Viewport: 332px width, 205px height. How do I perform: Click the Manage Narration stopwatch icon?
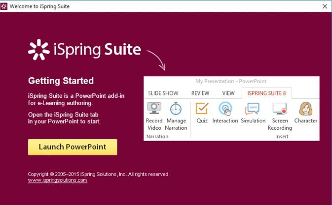click(176, 109)
